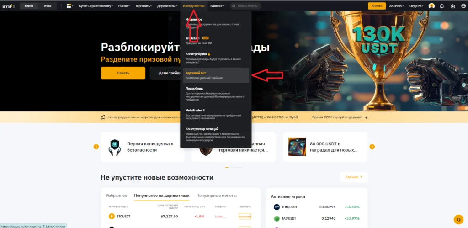Switch to Популярные монеты tab
Image resolution: width=468 pixels, height=228 pixels.
point(216,196)
